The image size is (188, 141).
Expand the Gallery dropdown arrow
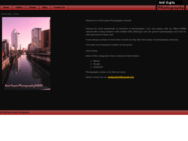(x=24, y=8)
